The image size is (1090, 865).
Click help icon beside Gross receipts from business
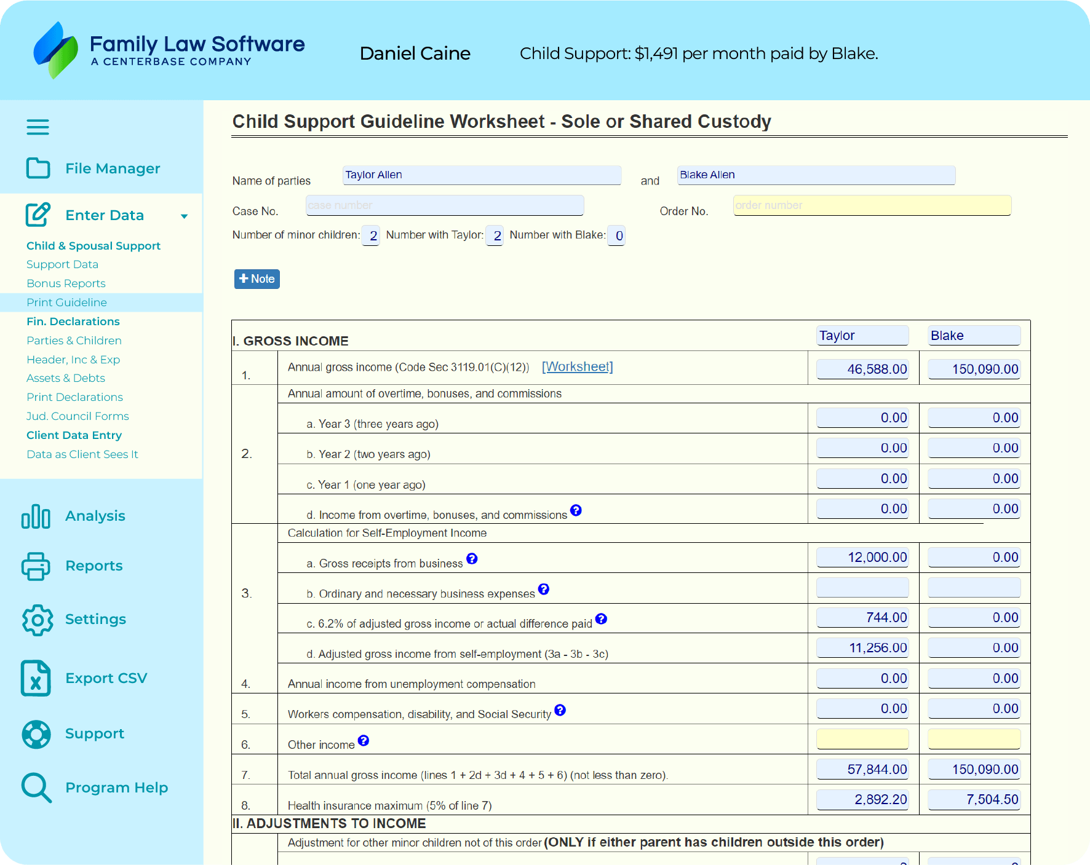(x=472, y=558)
